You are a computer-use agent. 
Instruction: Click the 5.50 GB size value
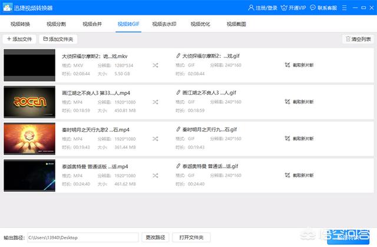pyautogui.click(x=122, y=74)
